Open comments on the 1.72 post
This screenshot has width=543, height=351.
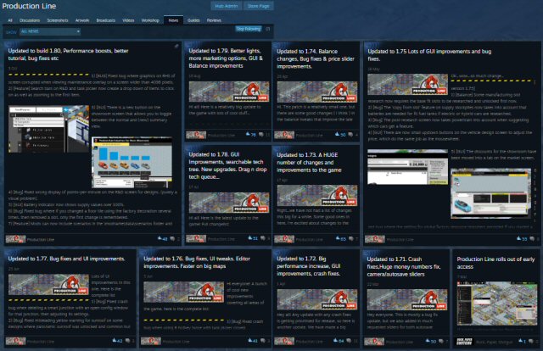[x=349, y=341]
